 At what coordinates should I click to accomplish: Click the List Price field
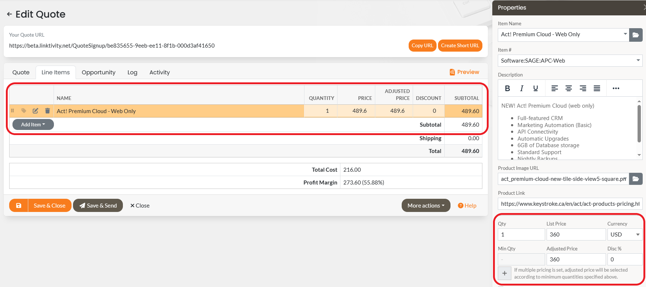click(576, 235)
